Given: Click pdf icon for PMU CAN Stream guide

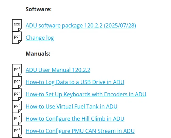Looking at the screenshot, I should point(17,131).
